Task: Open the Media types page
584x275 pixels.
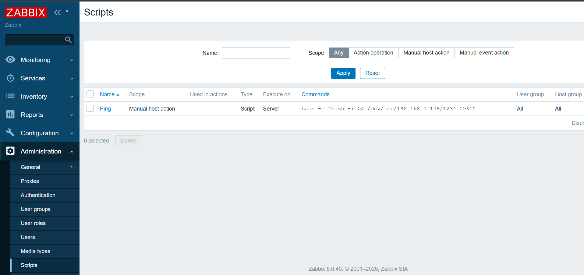Action: click(x=45, y=251)
